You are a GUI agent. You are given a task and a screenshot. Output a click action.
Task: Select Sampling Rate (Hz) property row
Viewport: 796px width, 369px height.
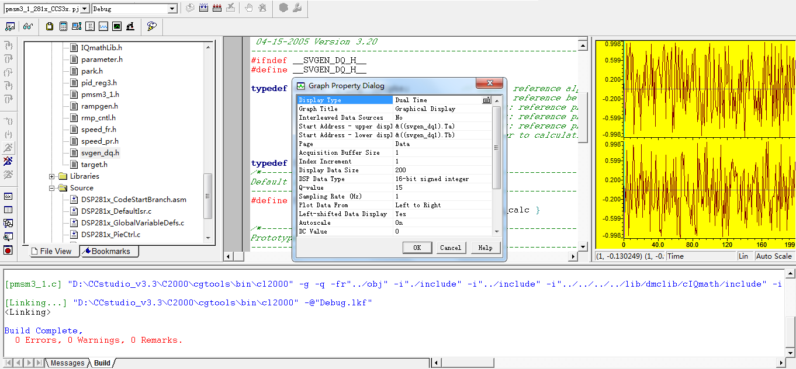coord(394,196)
